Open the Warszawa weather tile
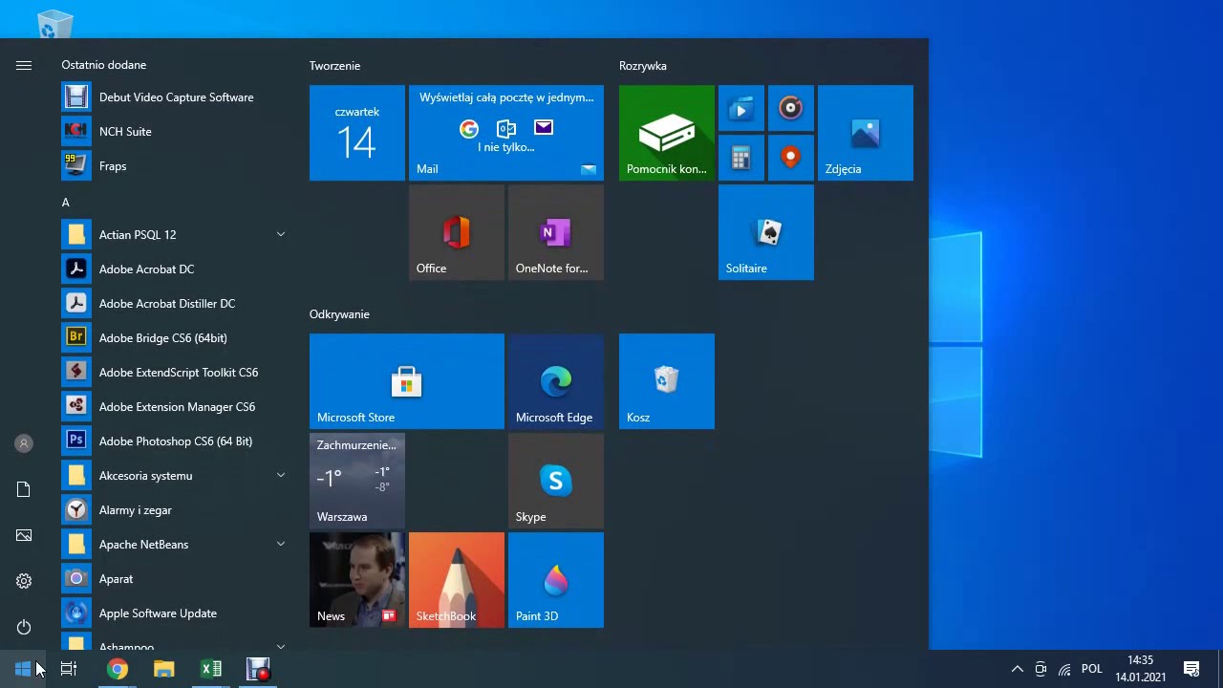 357,481
